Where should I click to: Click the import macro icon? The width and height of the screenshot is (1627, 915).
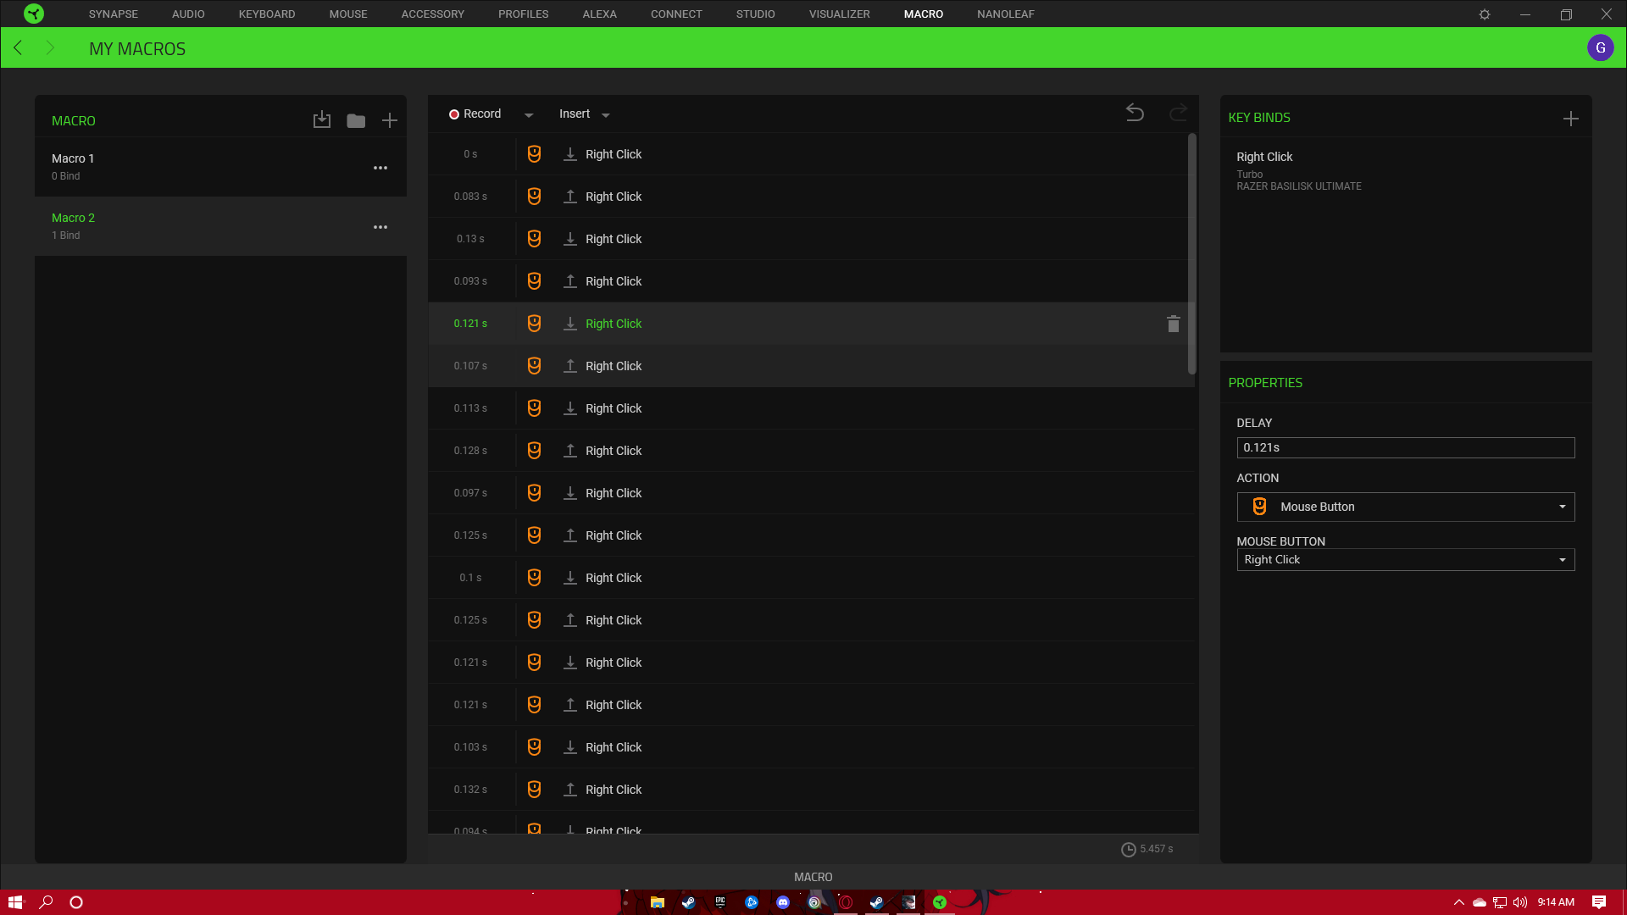coord(322,120)
